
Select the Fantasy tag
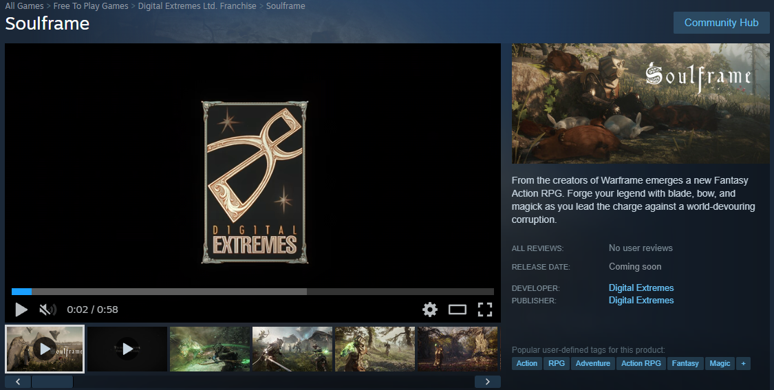[685, 363]
